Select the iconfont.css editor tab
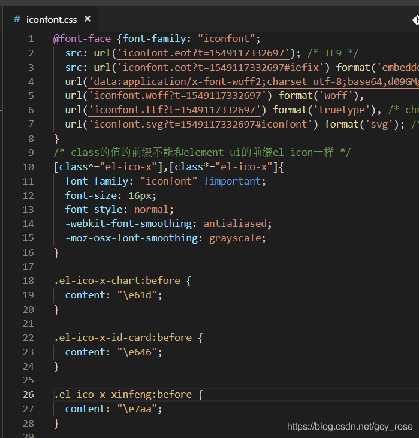Viewport: 419px width, 438px height. 50,19
